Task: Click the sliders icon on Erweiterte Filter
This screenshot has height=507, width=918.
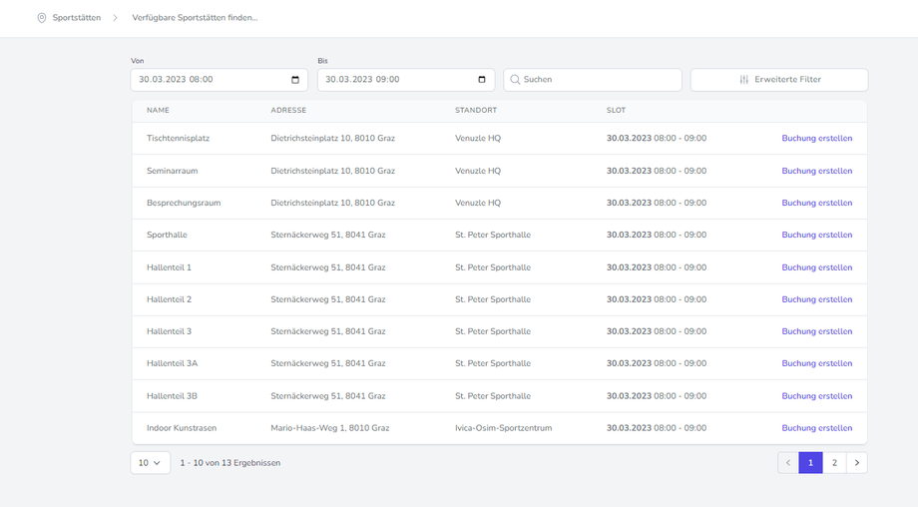Action: click(743, 80)
